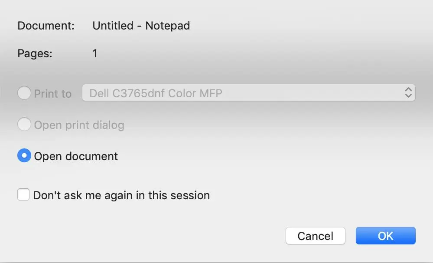Image resolution: width=433 pixels, height=263 pixels.
Task: Click the word "Notepad" in document name
Action: [x=168, y=26]
